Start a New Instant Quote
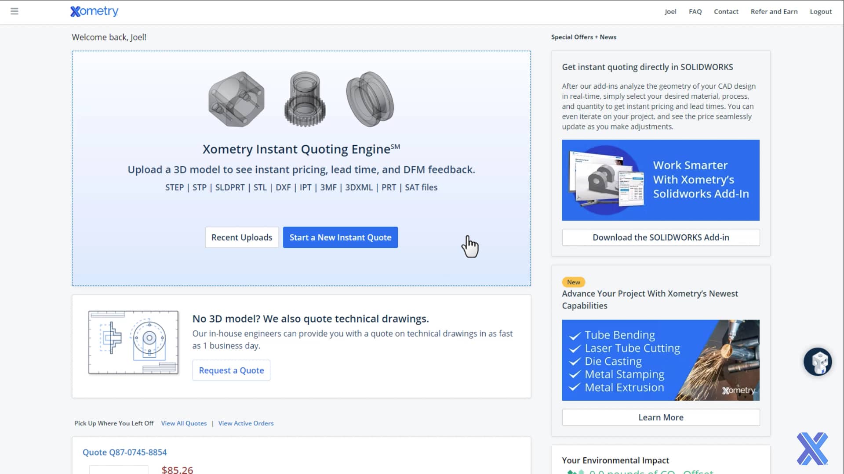The height and width of the screenshot is (474, 844). click(x=340, y=237)
